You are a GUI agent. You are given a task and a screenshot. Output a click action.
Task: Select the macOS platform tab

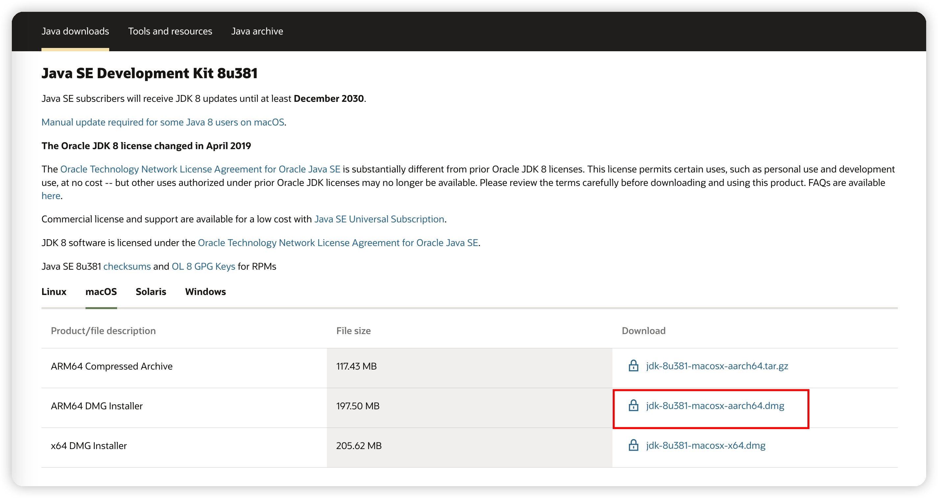[x=101, y=292]
